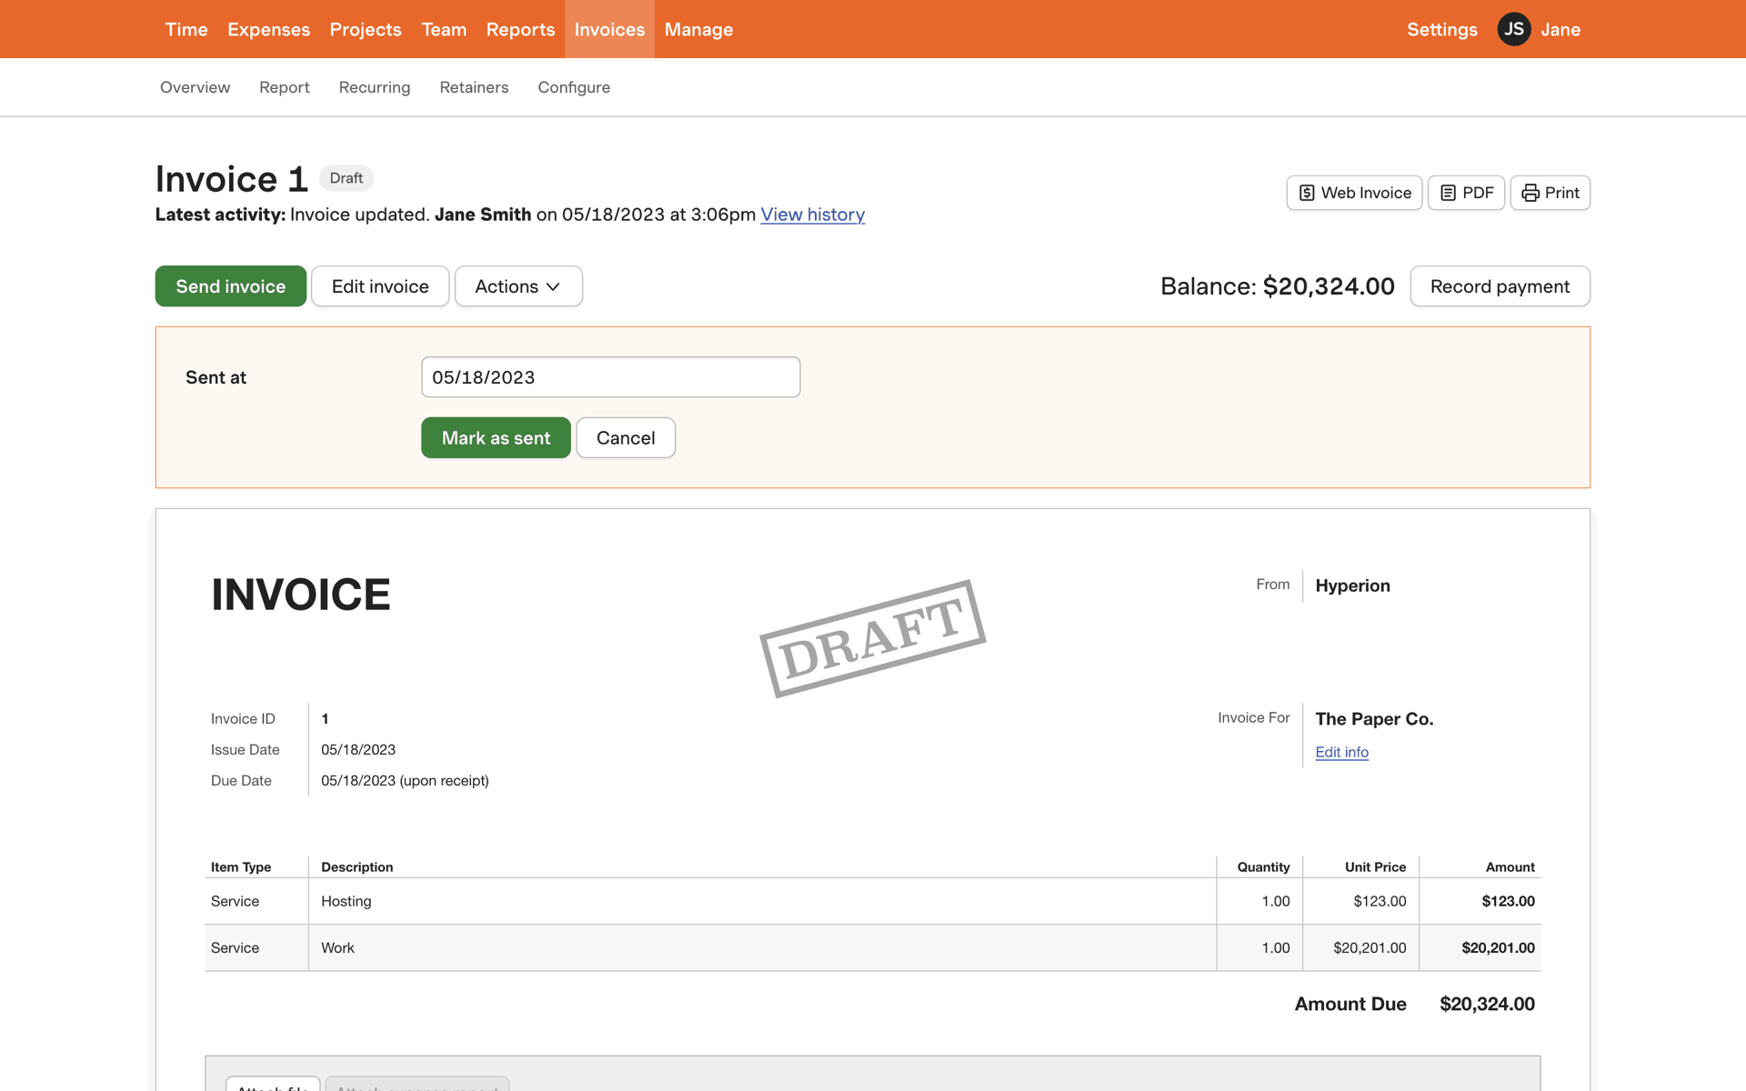The image size is (1746, 1091).
Task: Open the Reports section
Action: pos(520,29)
